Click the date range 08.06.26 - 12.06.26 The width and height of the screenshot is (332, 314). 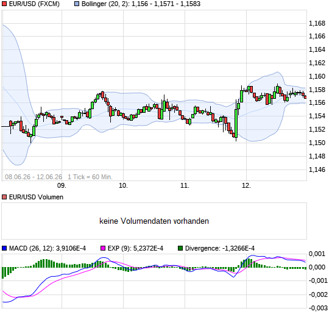pos(34,177)
